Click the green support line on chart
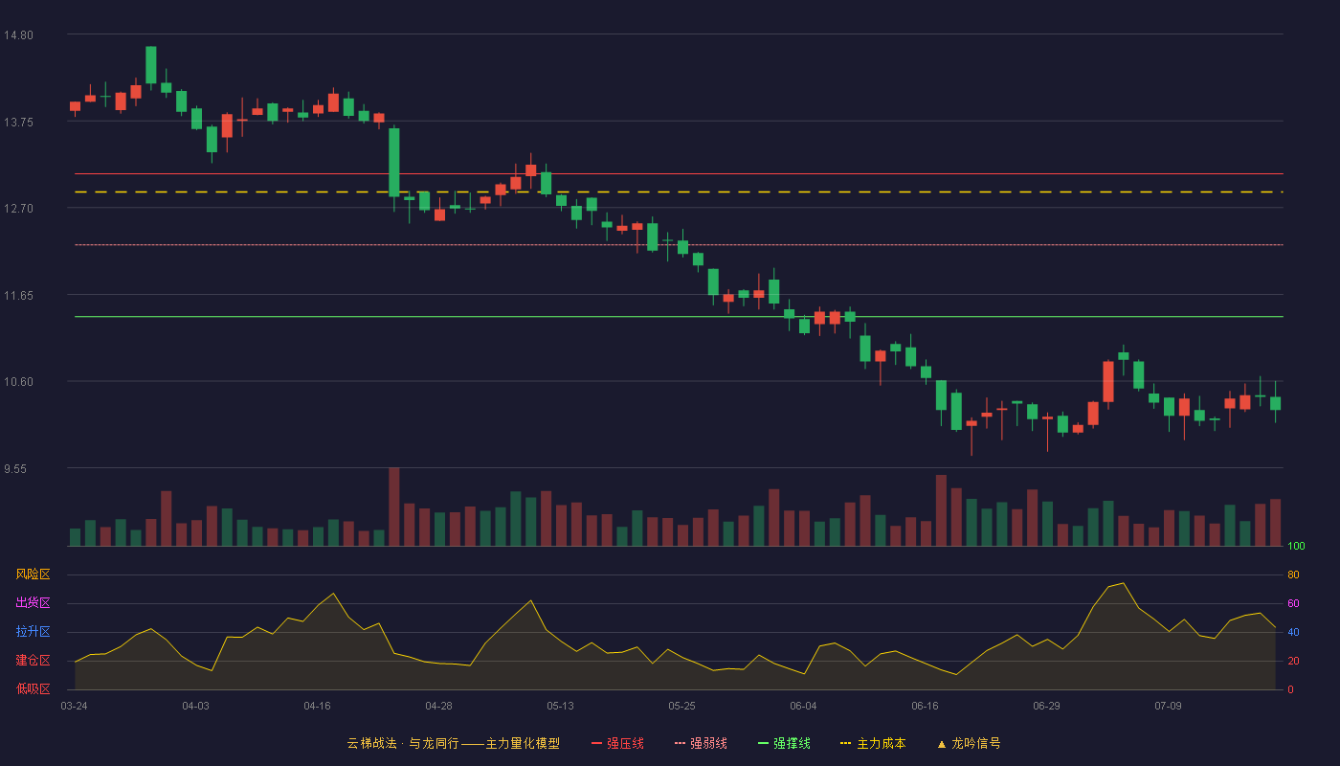This screenshot has height=766, width=1340. pyautogui.click(x=679, y=316)
